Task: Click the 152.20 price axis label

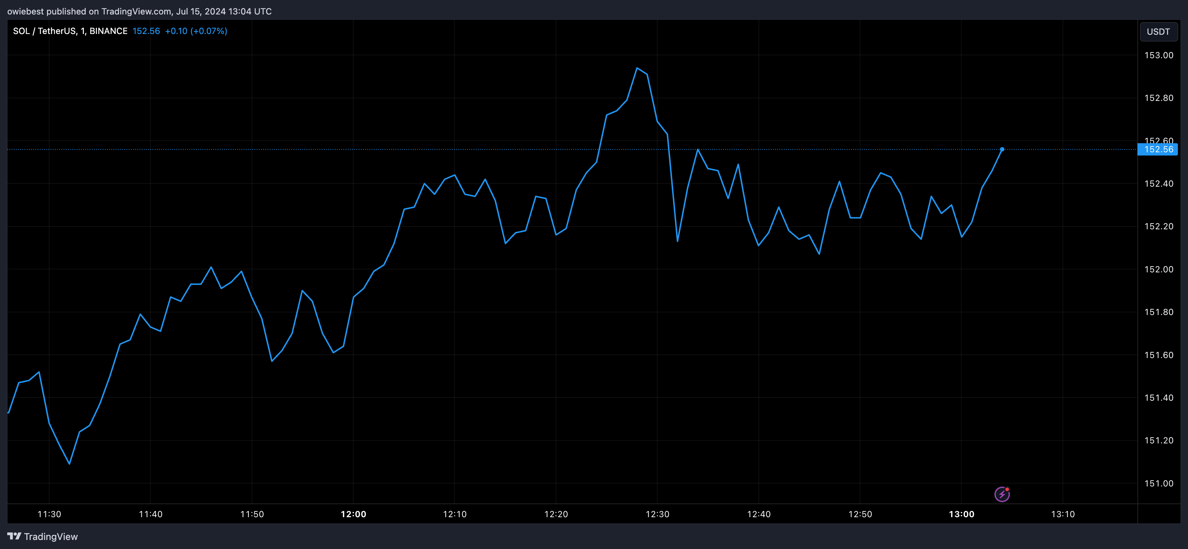Action: coord(1158,226)
